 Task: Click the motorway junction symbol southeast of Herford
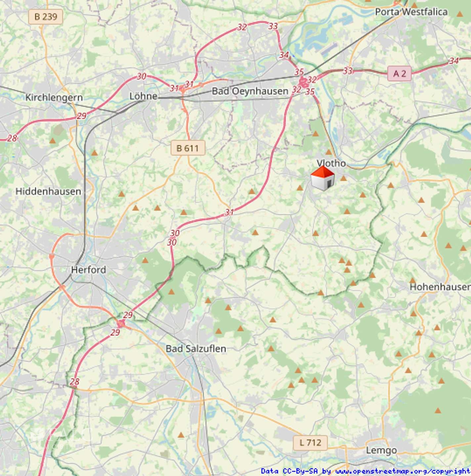(120, 323)
